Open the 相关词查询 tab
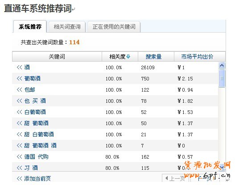The height and width of the screenshot is (185, 235). tap(67, 27)
